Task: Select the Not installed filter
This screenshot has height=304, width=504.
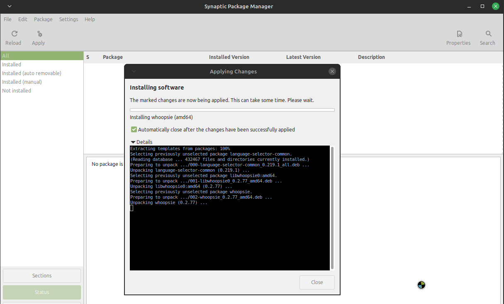Action: (x=41, y=90)
